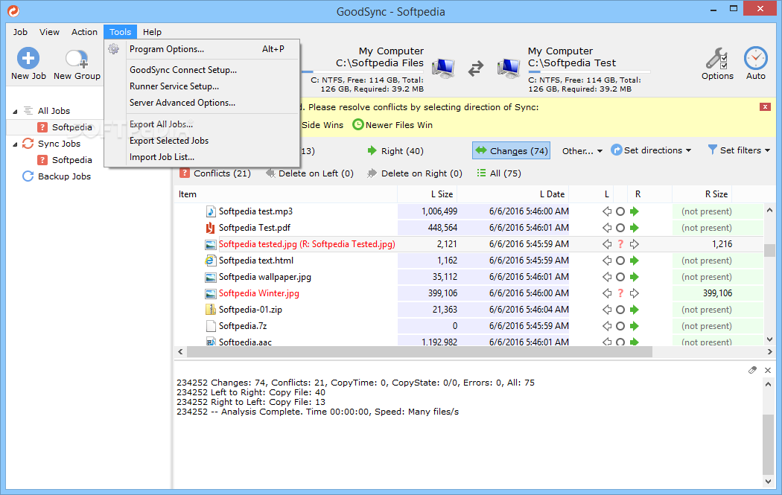This screenshot has width=782, height=495.
Task: Click PDF icon of Softpedia Test.pdf
Action: 211,228
